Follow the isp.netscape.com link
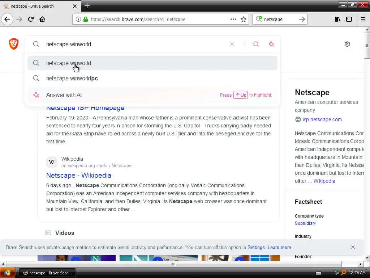The height and width of the screenshot is (278, 370). pos(322,119)
